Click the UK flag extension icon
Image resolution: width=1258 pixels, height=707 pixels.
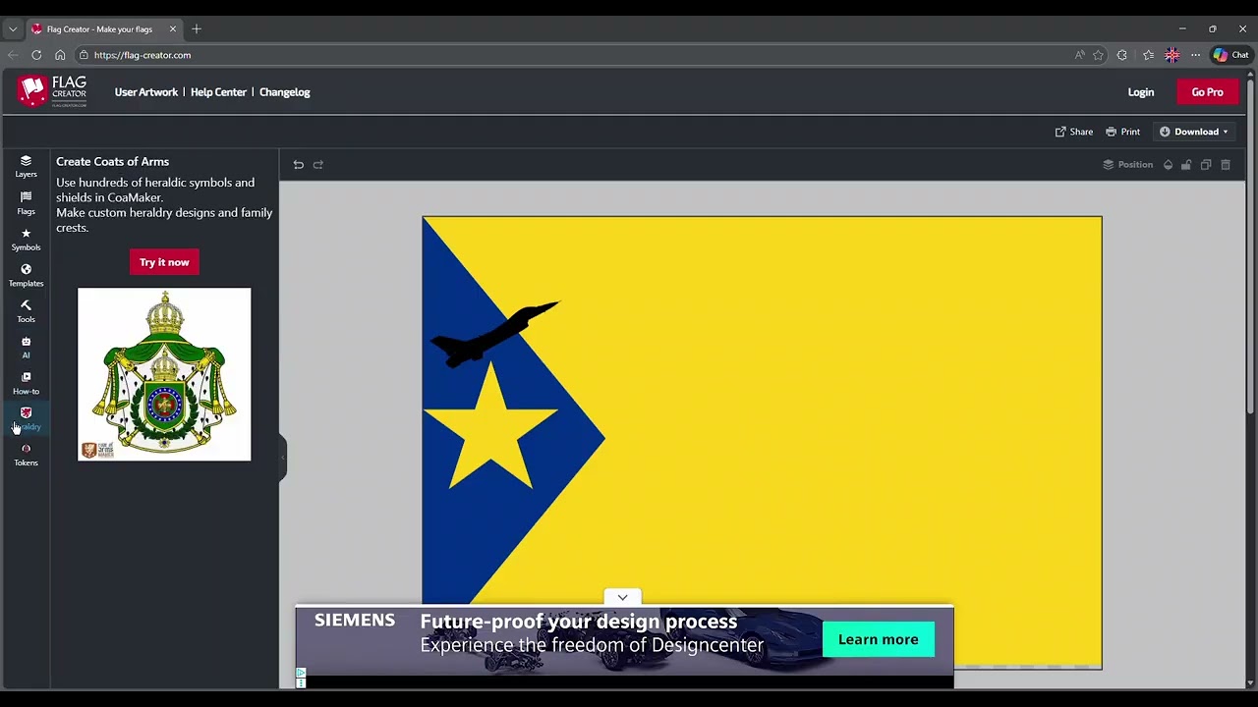[1172, 55]
